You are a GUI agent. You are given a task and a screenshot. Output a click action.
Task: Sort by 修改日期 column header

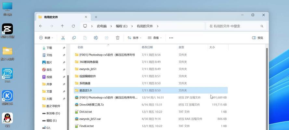[x=147, y=47]
